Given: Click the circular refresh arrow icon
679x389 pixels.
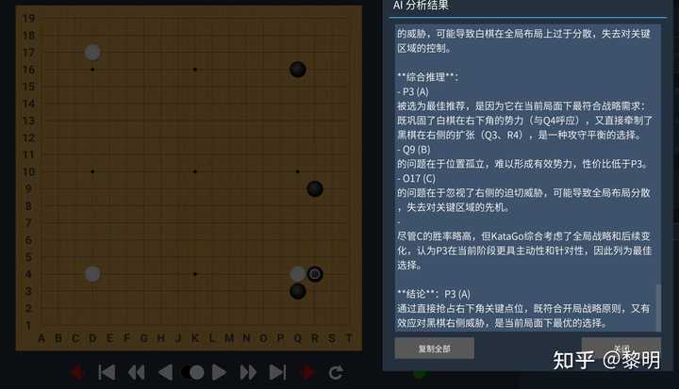Looking at the screenshot, I should pyautogui.click(x=337, y=373).
